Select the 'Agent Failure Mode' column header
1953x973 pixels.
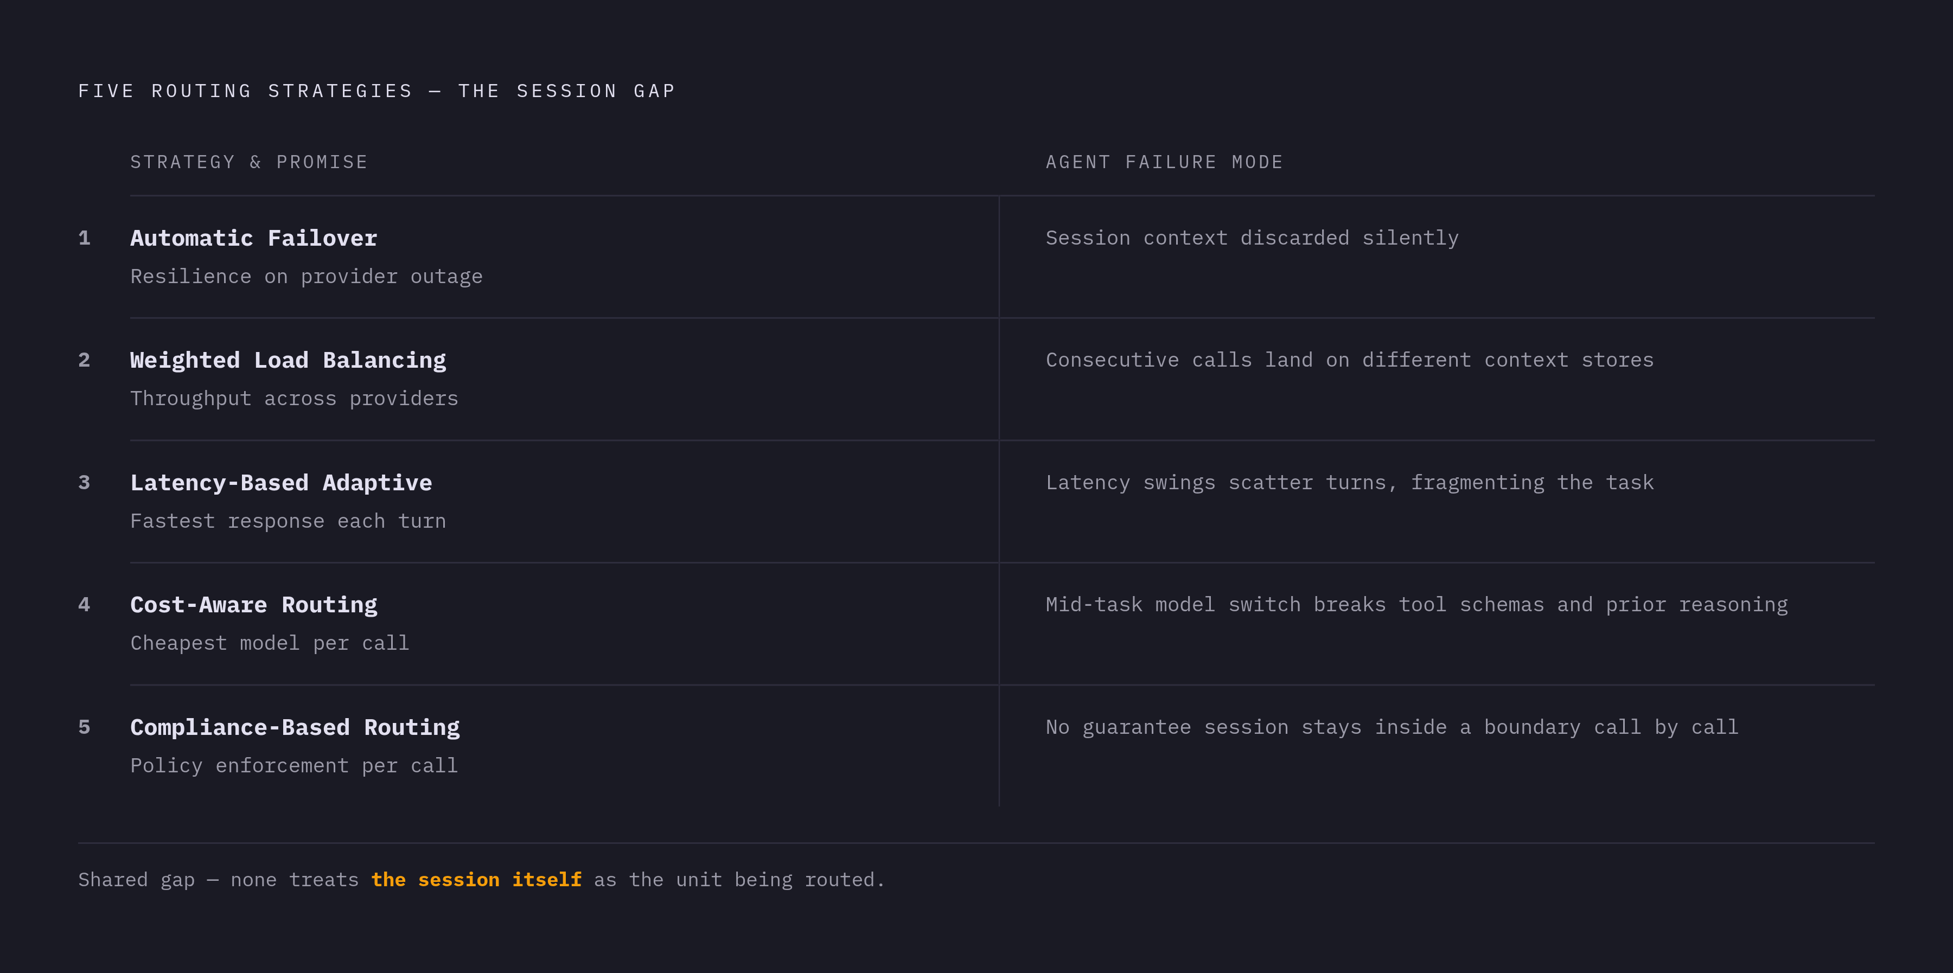click(x=1164, y=162)
